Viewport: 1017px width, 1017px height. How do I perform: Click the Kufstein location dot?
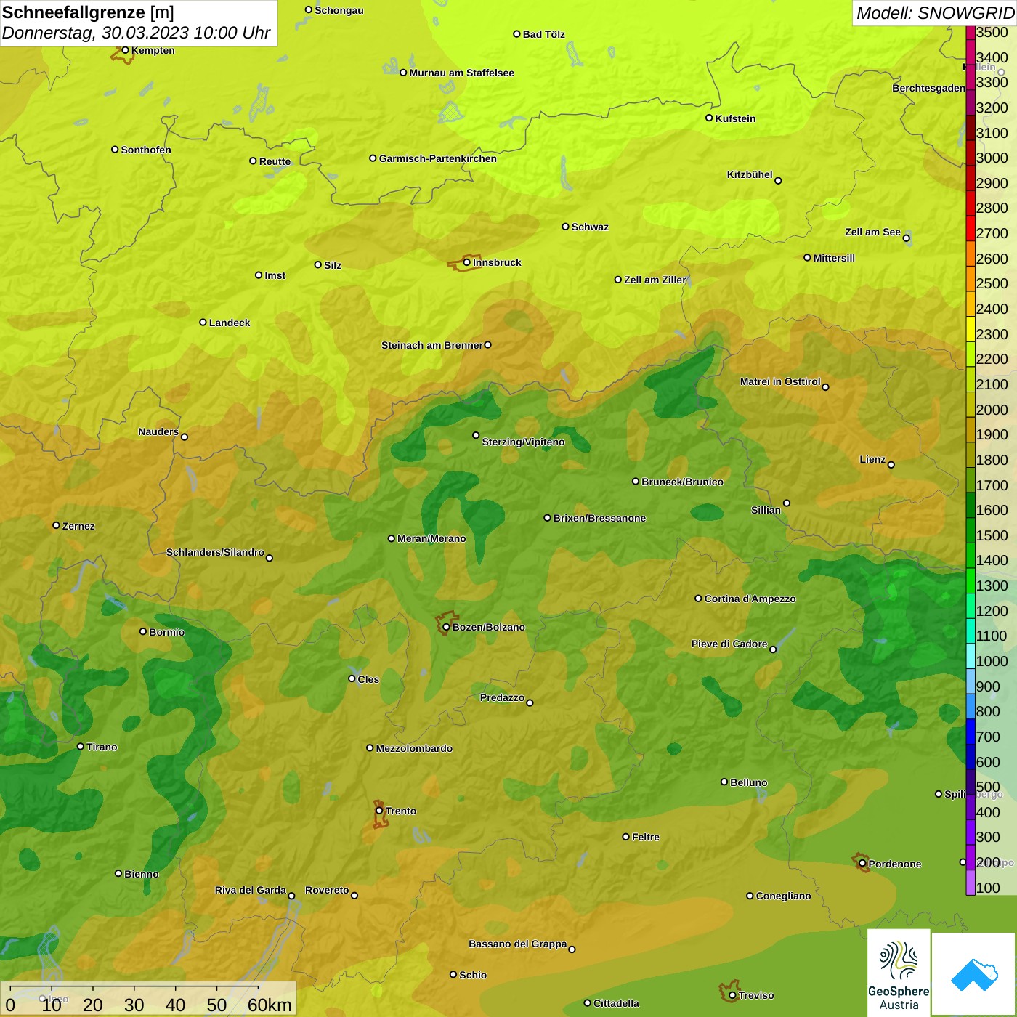[x=709, y=118]
